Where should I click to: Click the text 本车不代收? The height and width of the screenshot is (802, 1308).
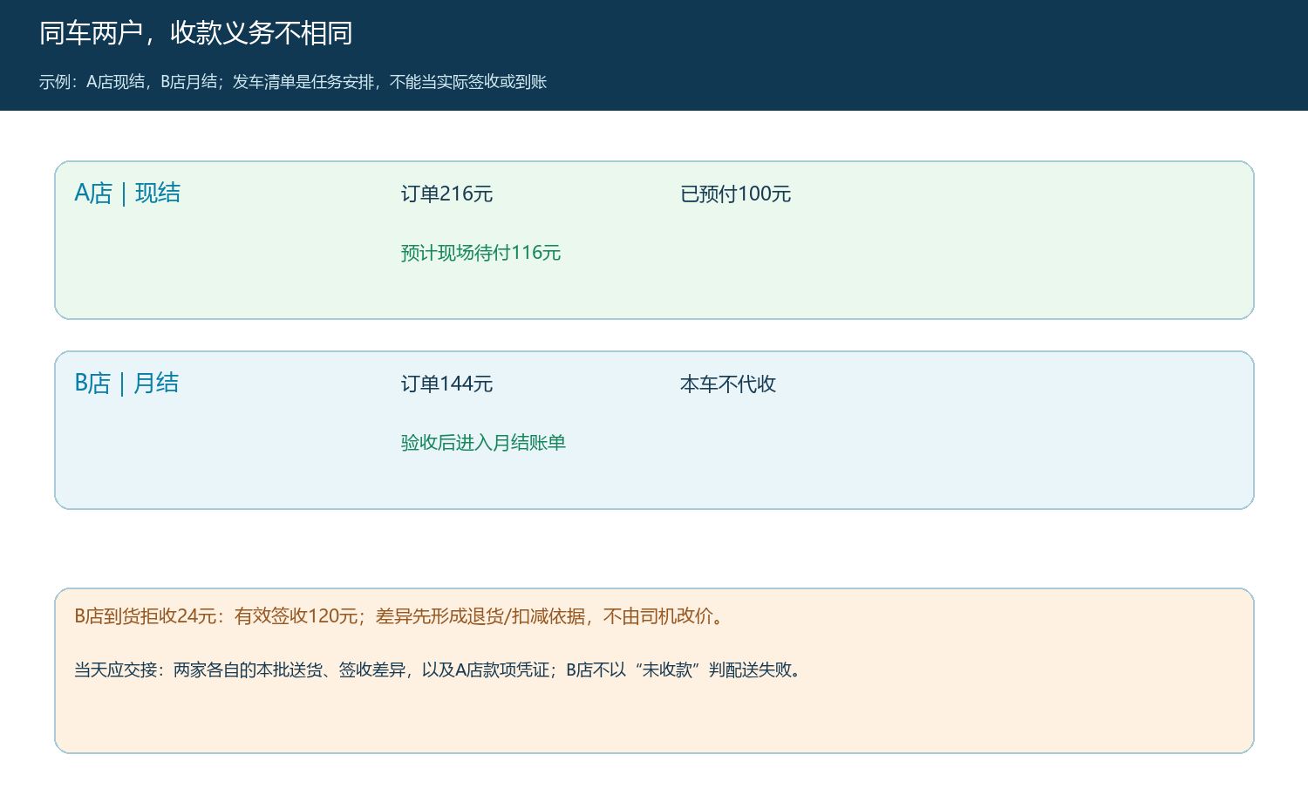coord(728,384)
